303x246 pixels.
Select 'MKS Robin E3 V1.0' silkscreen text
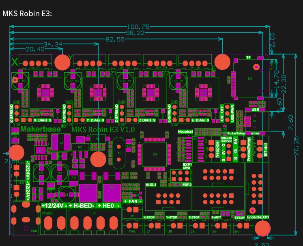click(103, 129)
